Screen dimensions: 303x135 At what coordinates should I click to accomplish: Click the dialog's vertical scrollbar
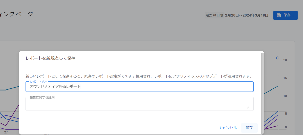pyautogui.click(x=262, y=94)
